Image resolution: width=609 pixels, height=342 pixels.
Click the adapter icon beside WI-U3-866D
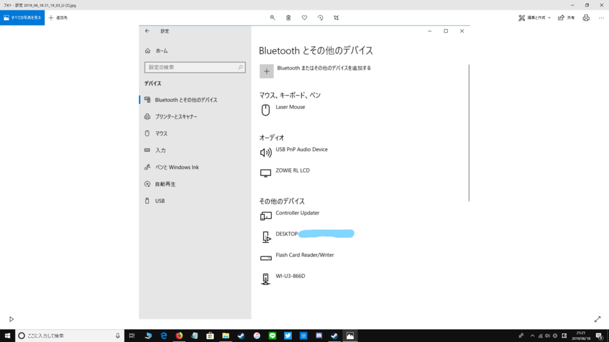click(266, 279)
